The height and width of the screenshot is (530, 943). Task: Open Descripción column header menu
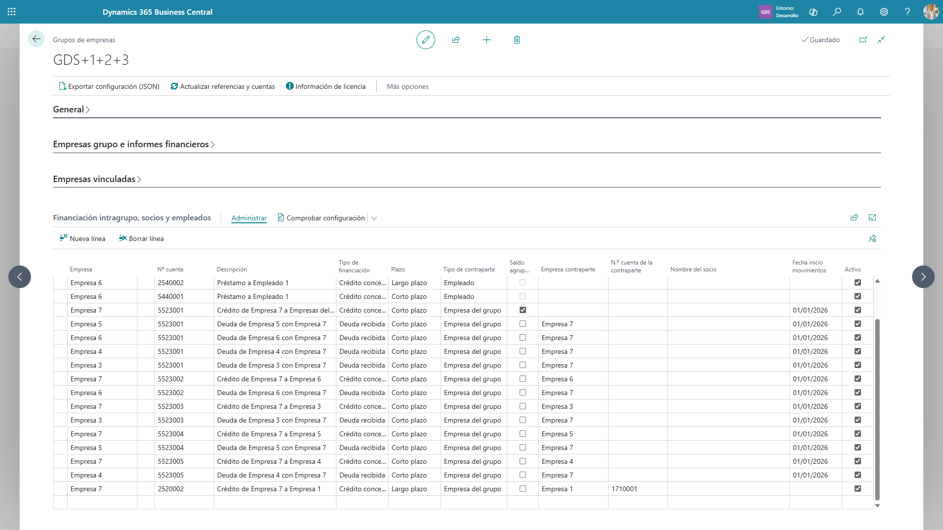pyautogui.click(x=232, y=269)
